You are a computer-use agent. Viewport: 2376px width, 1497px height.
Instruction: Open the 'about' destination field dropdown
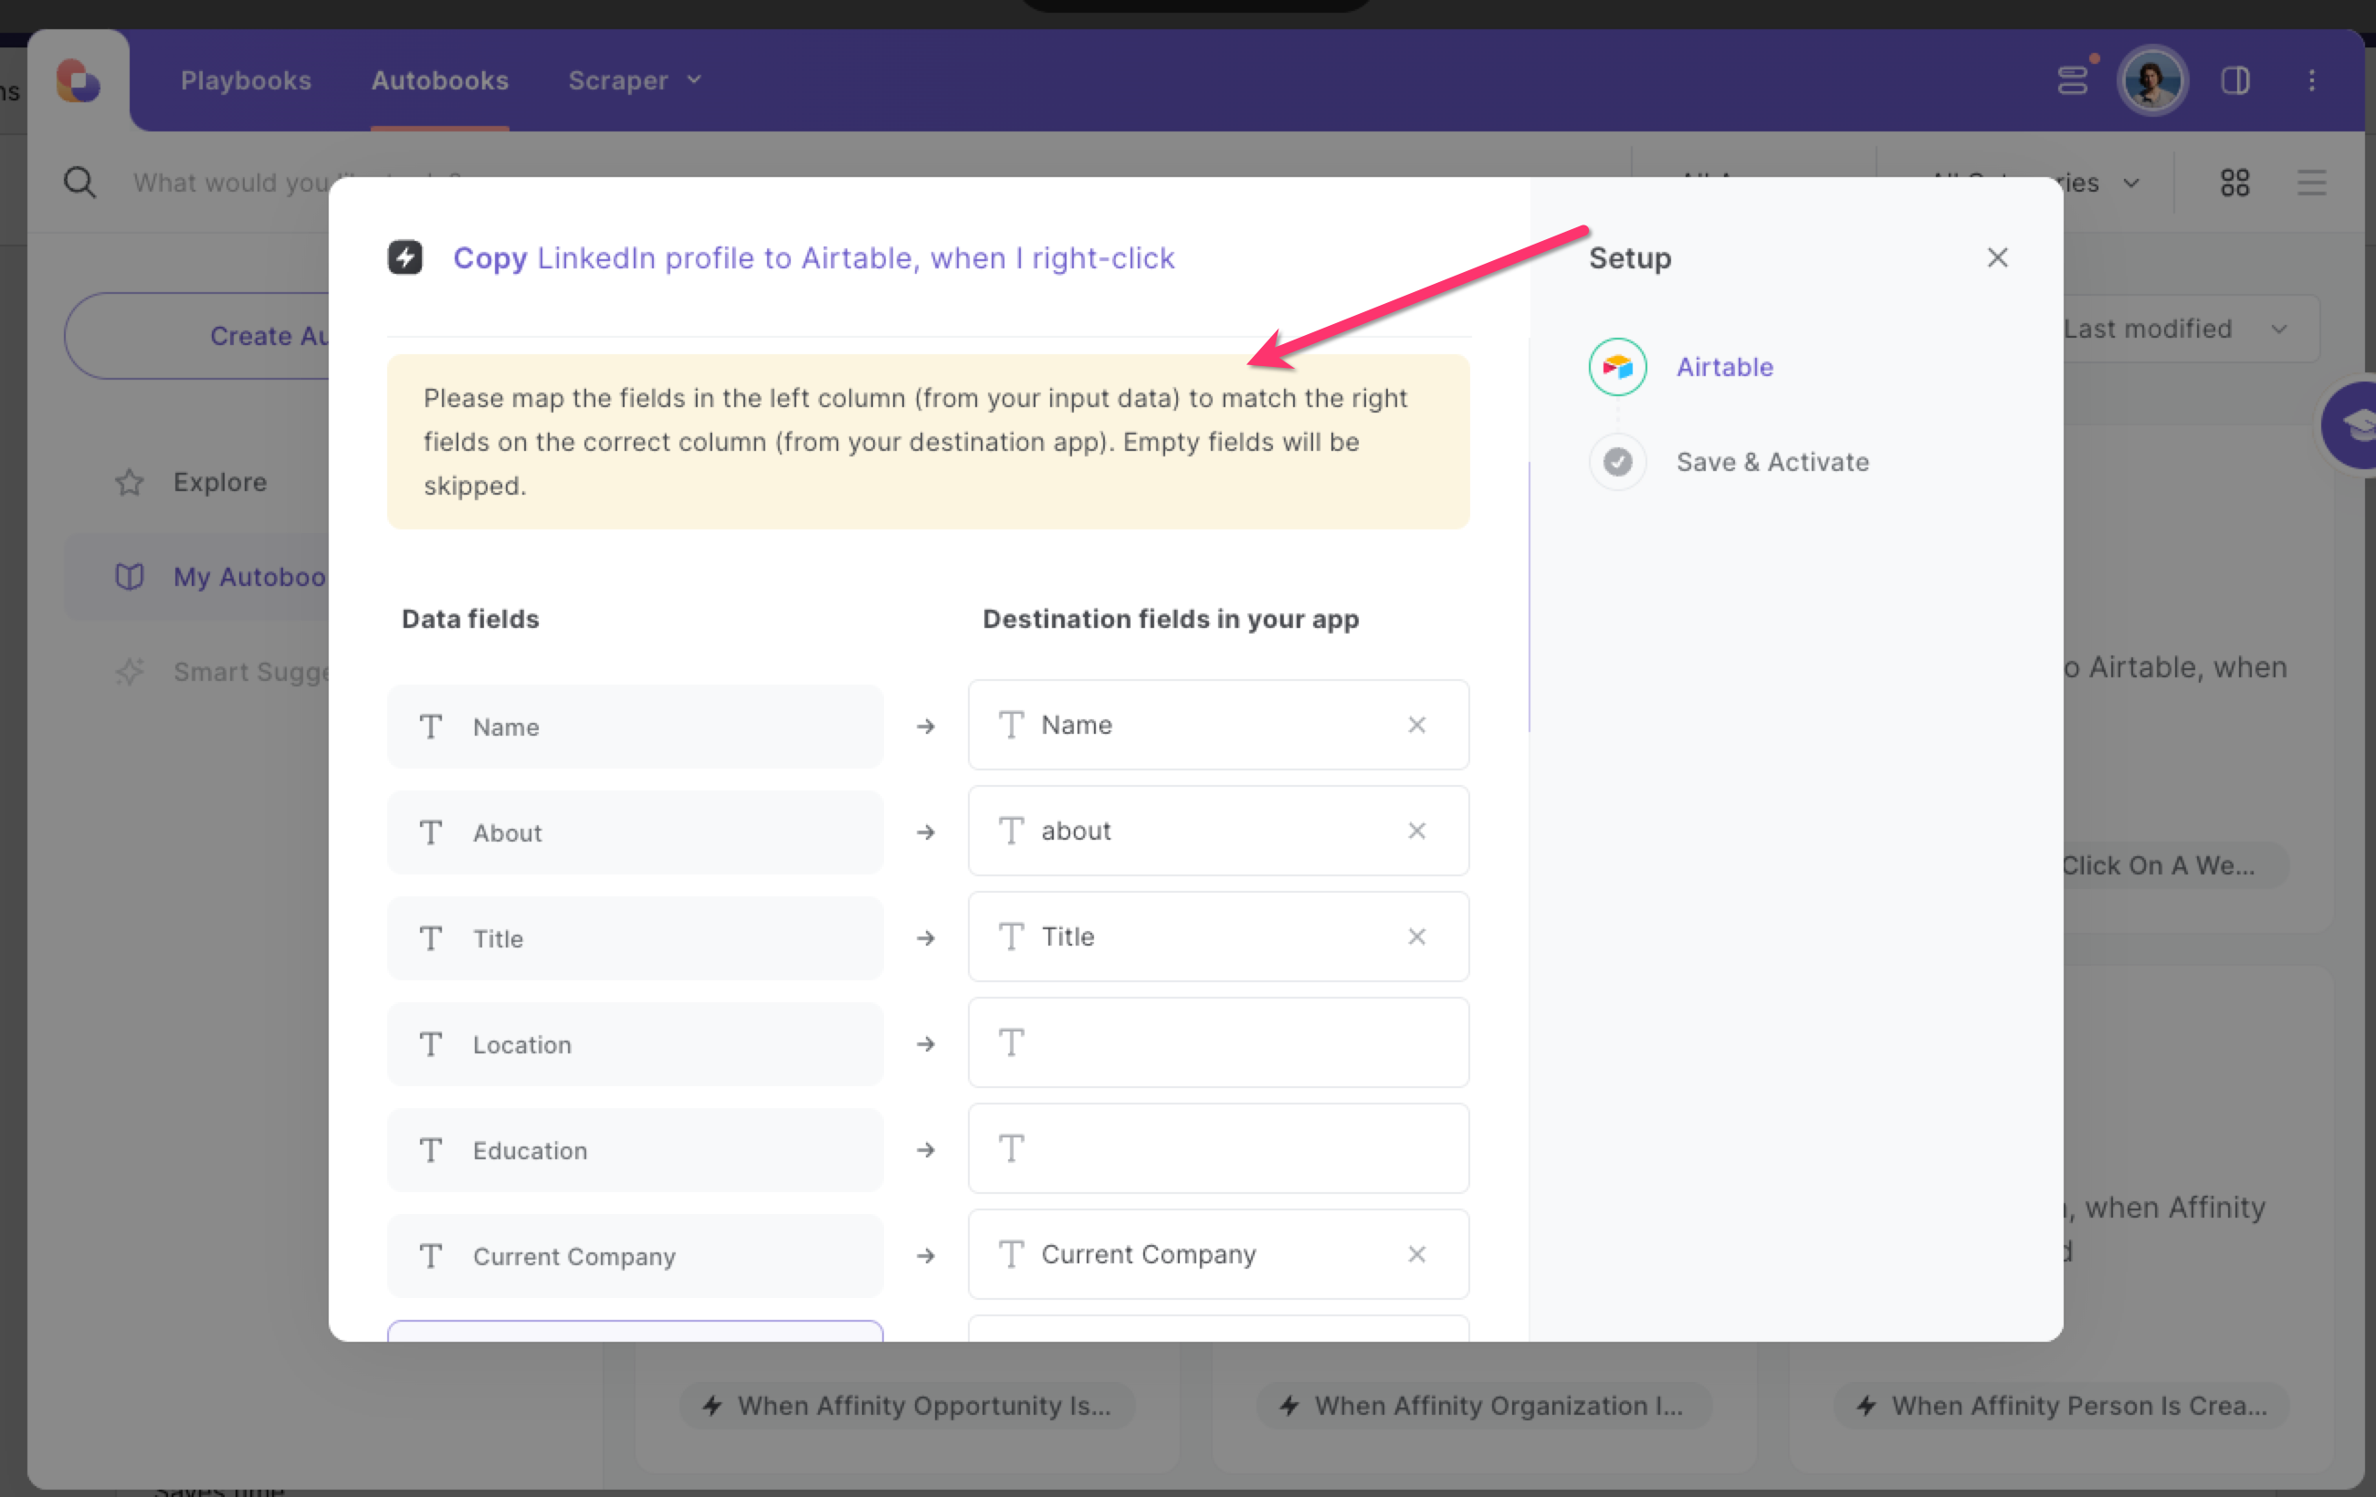tap(1217, 831)
